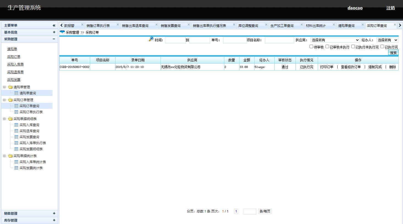This screenshot has width=403, height=224.
Task: Switch to the 材料出库统计 tab
Action: coord(316,26)
